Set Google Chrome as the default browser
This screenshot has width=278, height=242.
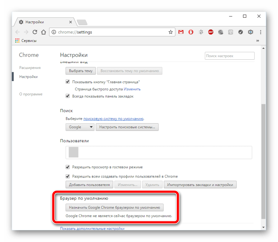pyautogui.click(x=114, y=207)
